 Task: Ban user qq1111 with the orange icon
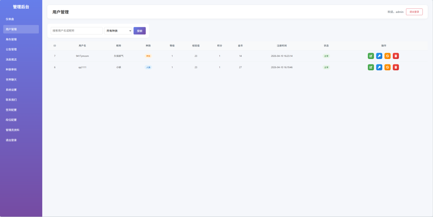[387, 67]
